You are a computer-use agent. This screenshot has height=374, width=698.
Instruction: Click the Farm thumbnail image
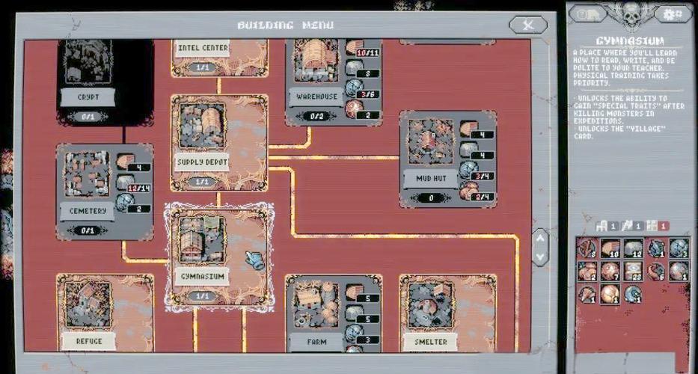[x=316, y=305]
